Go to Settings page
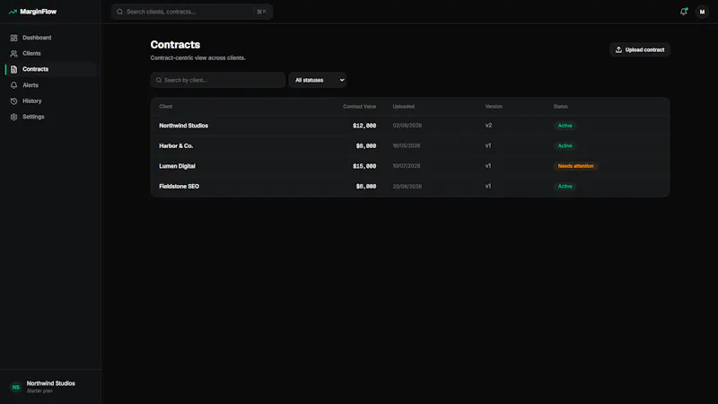 50,117
